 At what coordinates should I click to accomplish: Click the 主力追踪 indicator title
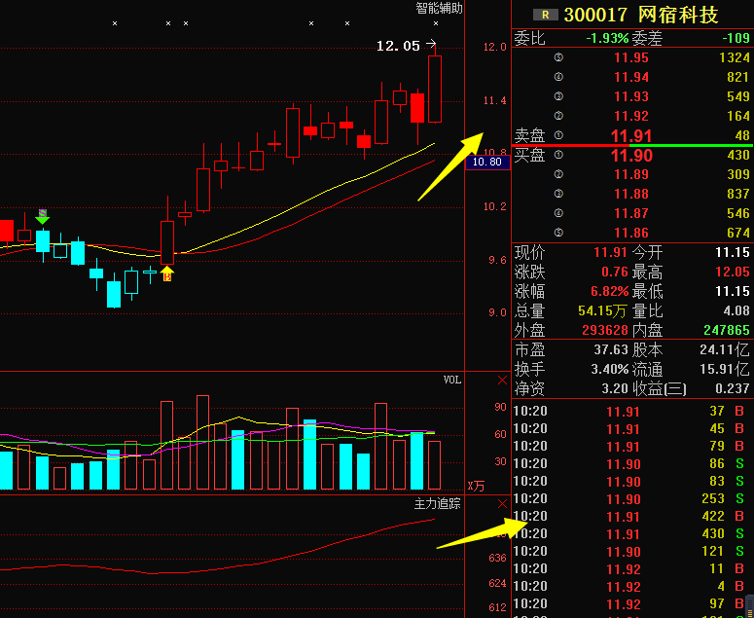438,503
